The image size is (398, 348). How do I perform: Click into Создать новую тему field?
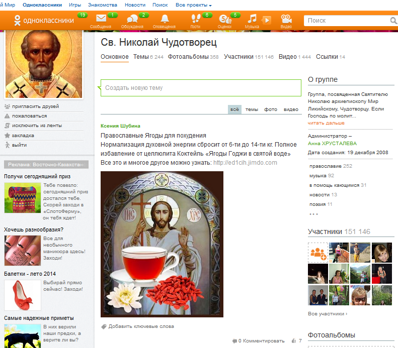click(201, 88)
